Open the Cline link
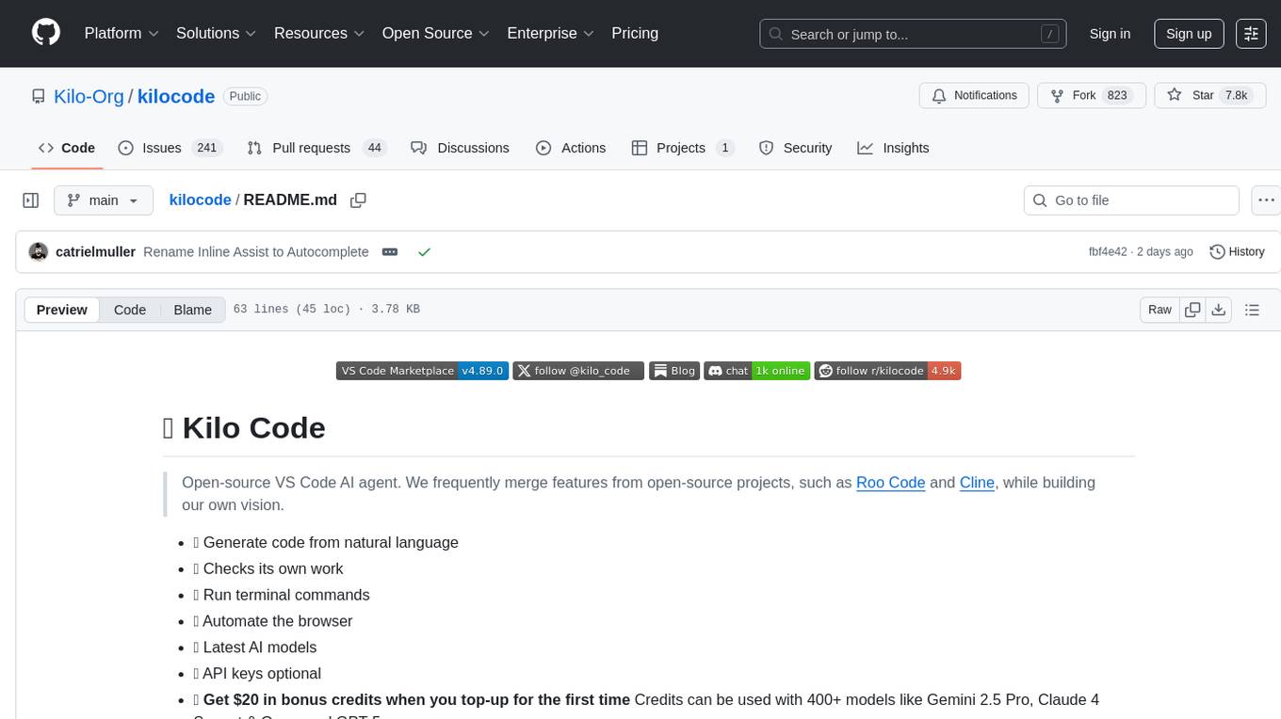The height and width of the screenshot is (719, 1281). coord(977,483)
